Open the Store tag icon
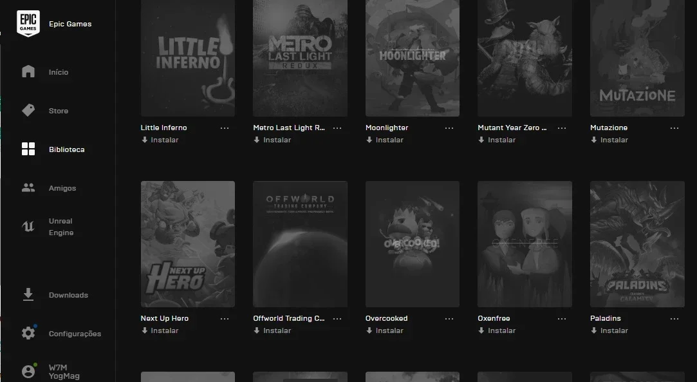Viewport: 697px width, 382px height. (x=28, y=110)
